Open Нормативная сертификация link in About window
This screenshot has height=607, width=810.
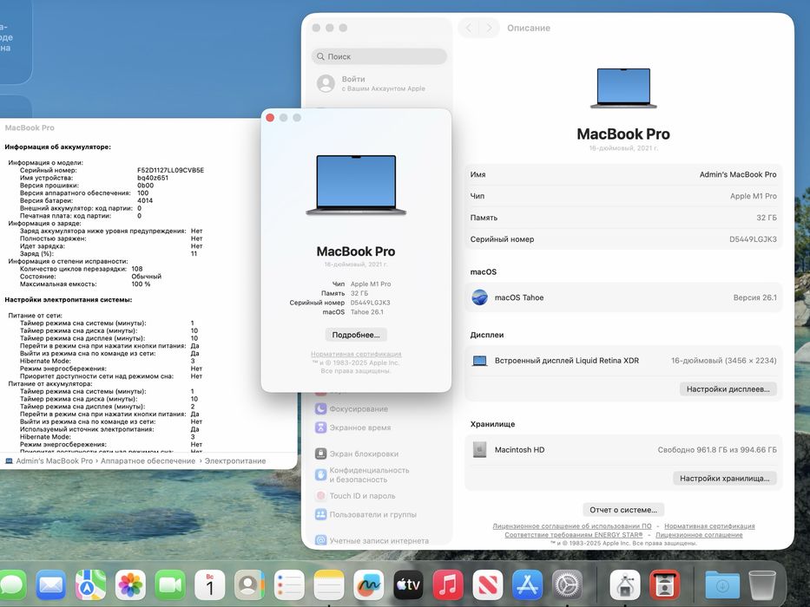coord(356,354)
